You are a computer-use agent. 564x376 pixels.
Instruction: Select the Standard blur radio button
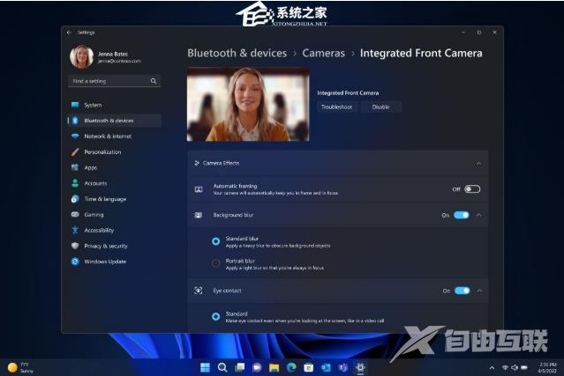coord(216,241)
